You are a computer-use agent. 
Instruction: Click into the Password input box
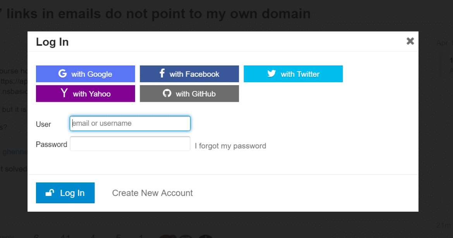point(130,143)
